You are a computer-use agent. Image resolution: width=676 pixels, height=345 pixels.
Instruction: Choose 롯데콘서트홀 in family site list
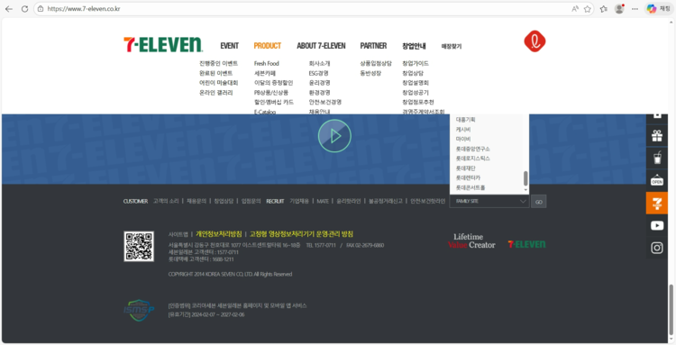click(470, 187)
